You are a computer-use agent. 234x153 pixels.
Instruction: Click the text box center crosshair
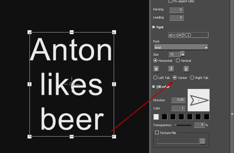(72, 84)
